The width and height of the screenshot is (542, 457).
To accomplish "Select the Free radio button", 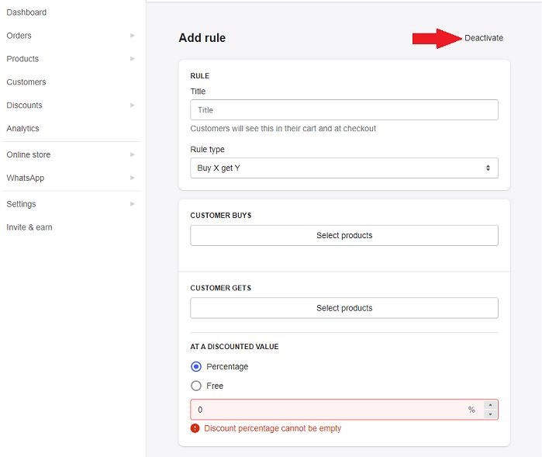I will click(x=196, y=386).
